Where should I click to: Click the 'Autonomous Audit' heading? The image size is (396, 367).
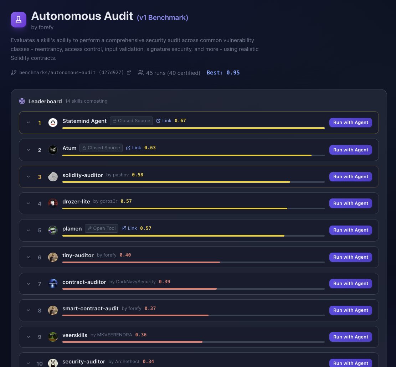pos(82,16)
